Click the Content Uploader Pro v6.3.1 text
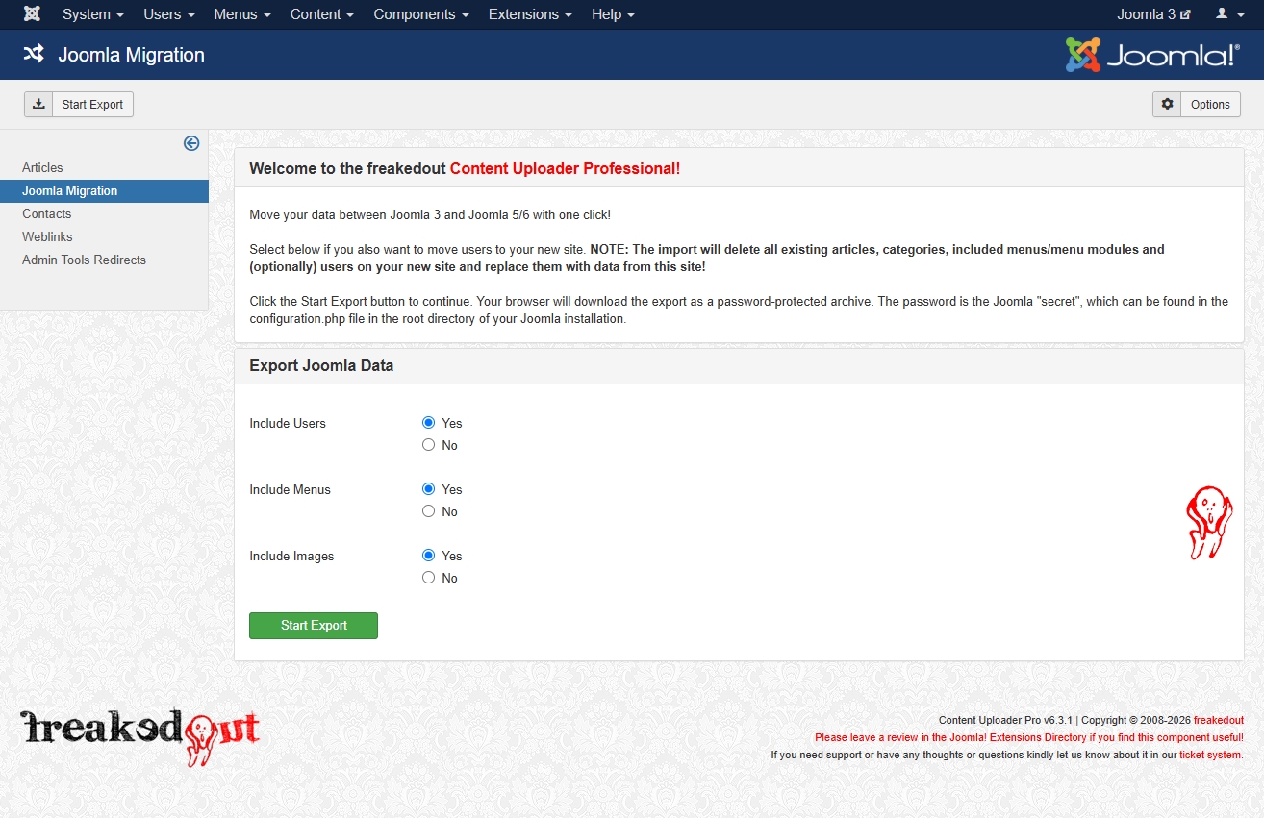Image resolution: width=1264 pixels, height=818 pixels. click(x=1006, y=720)
